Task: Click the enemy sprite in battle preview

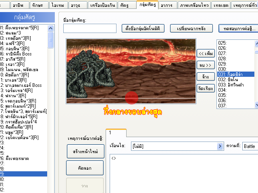Action: [x=90, y=74]
